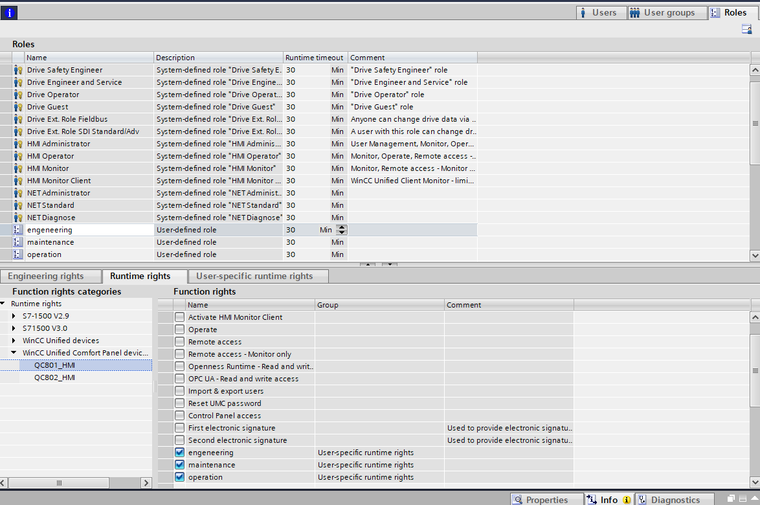Sort roles by Name column header
760x505 pixels.
89,58
